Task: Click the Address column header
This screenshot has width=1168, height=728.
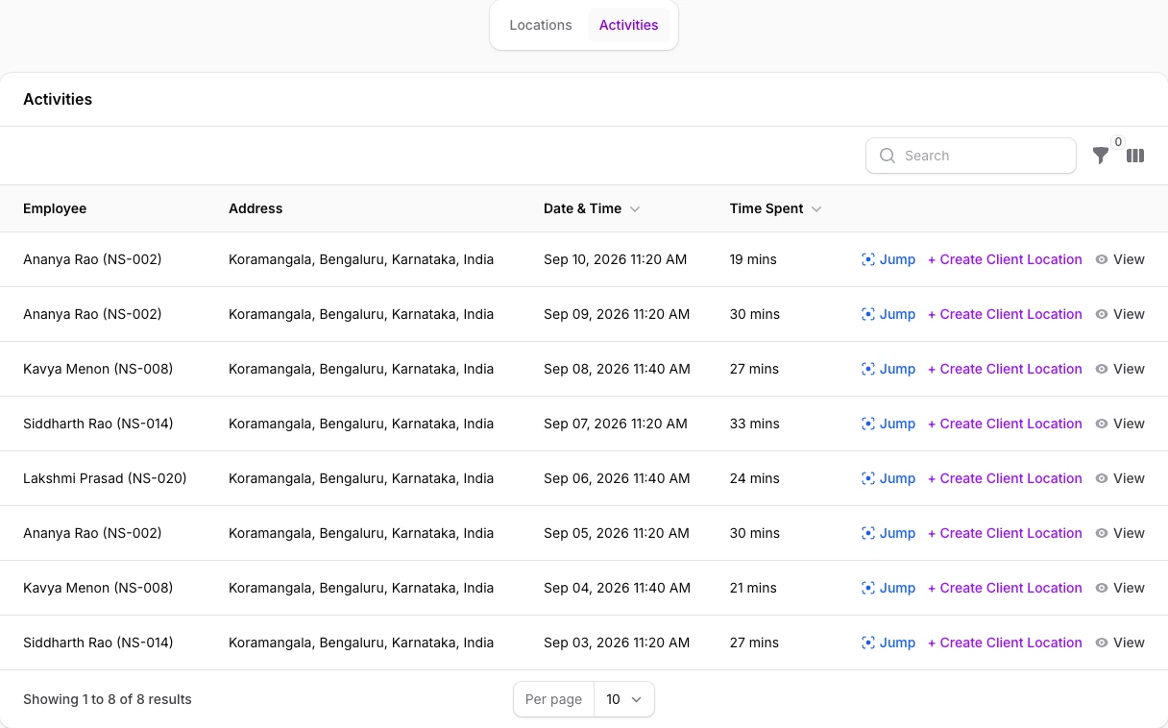Action: 255,208
